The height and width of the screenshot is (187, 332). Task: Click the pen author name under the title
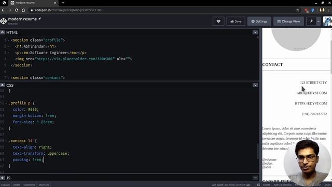pyautogui.click(x=13, y=23)
